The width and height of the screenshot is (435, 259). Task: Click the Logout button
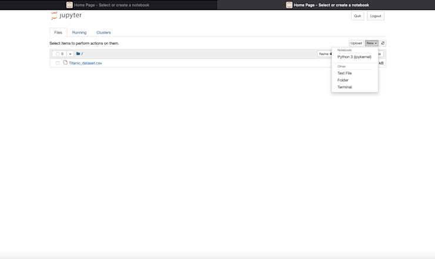pos(376,16)
